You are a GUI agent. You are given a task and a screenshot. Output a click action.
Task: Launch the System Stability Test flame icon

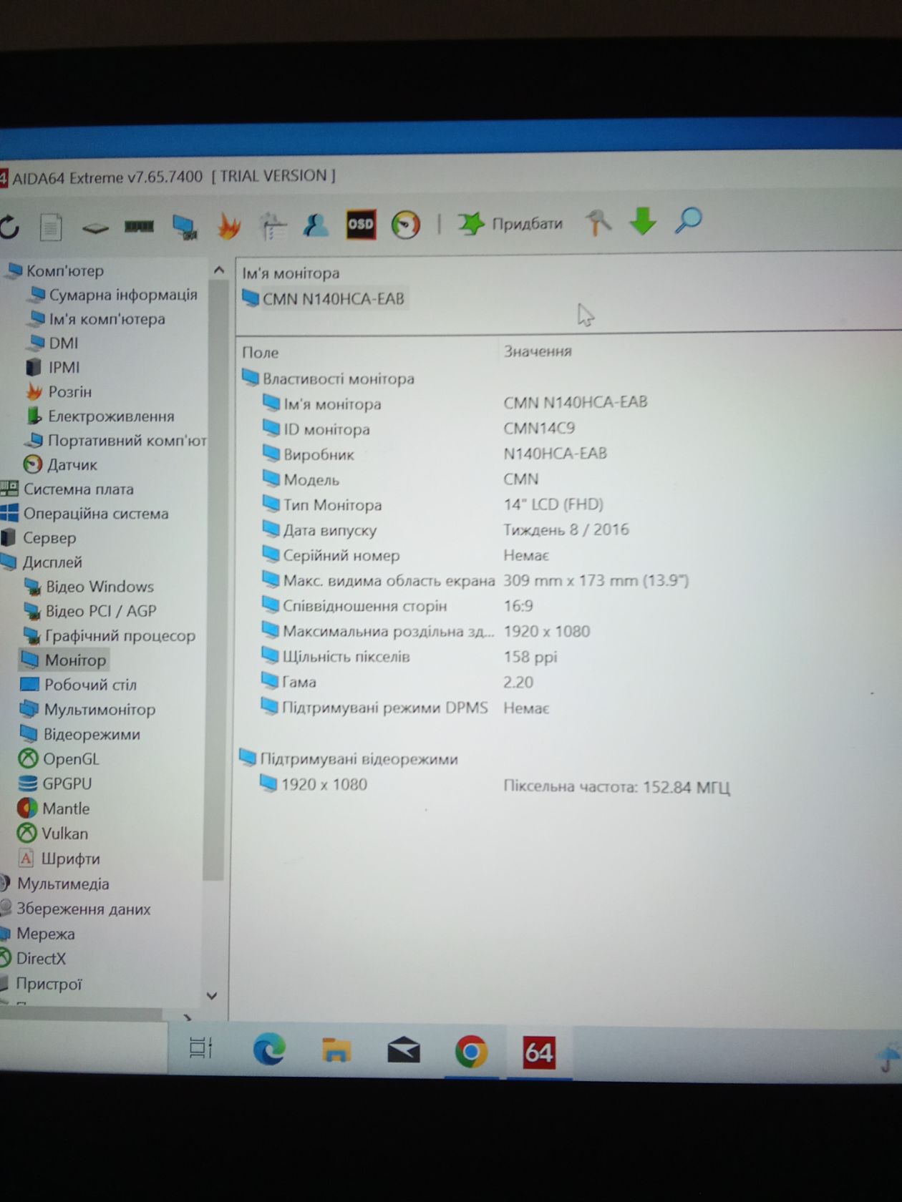[229, 226]
